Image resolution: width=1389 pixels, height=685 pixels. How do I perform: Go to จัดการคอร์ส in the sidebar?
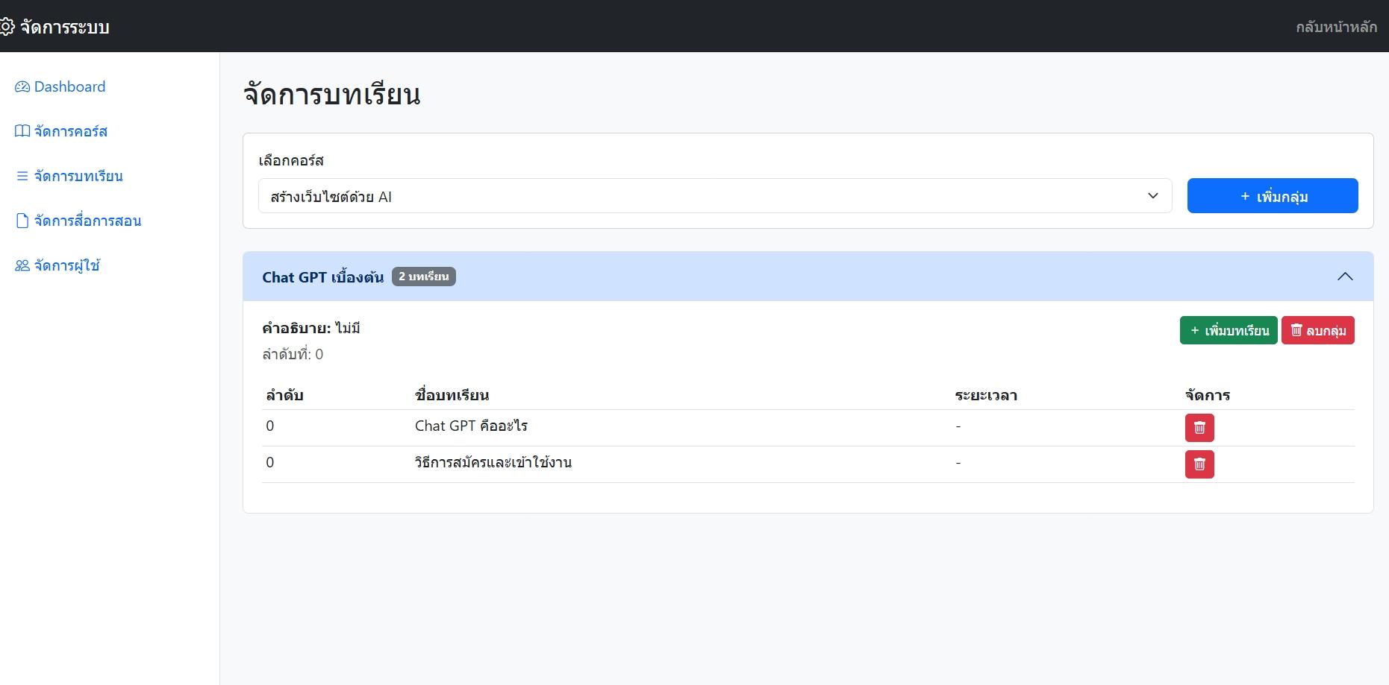61,131
